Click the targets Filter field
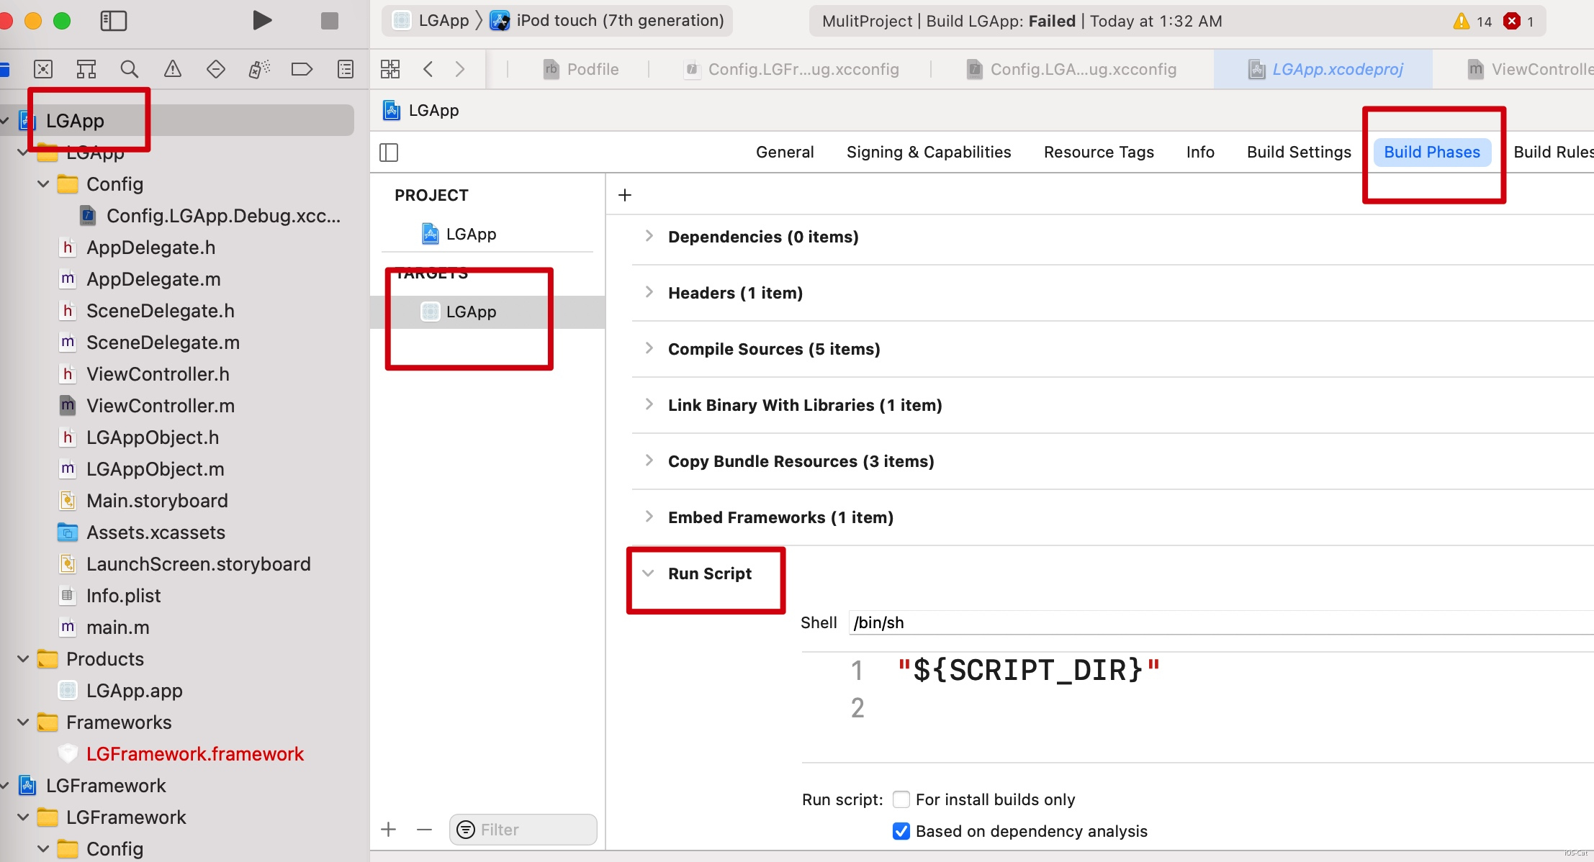 coord(523,830)
